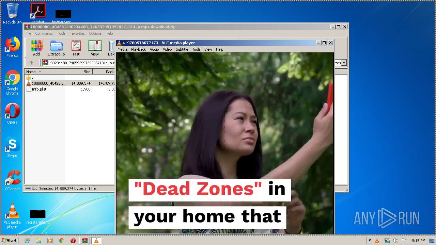Open VLC Tools menu
Image resolution: width=436 pixels, height=245 pixels.
[196, 49]
